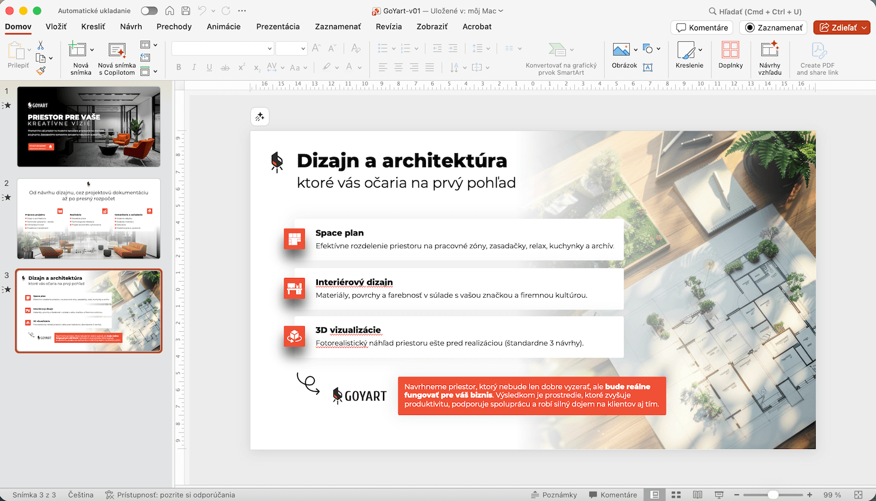Open the Obrázok dropdown arrow

pos(636,50)
